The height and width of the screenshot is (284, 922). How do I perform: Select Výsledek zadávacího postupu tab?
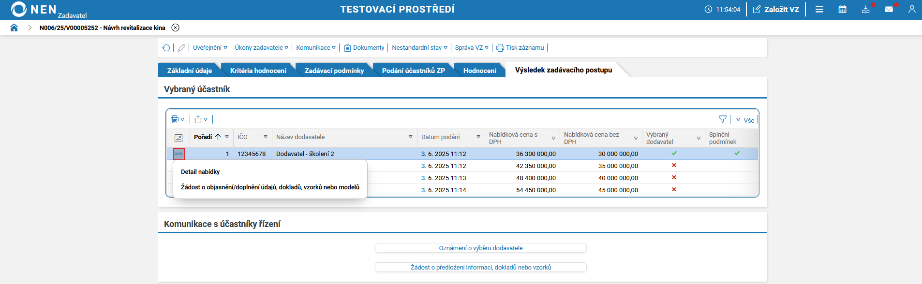point(564,70)
